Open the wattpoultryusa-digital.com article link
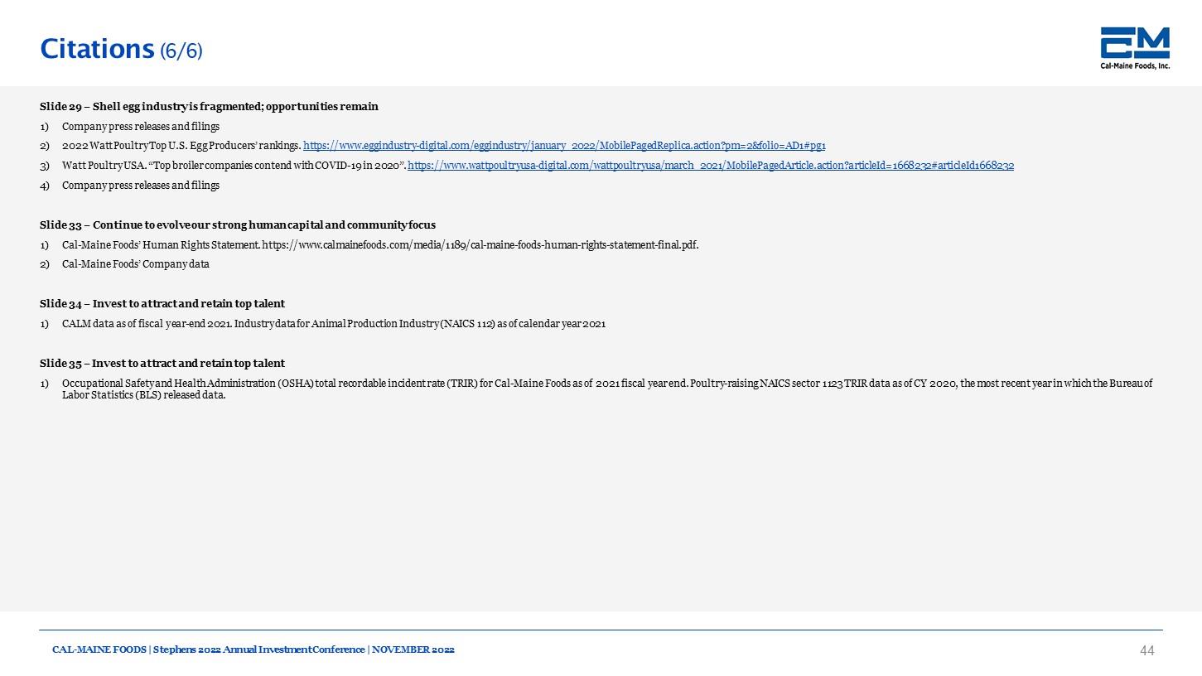The height and width of the screenshot is (676, 1202). (711, 166)
